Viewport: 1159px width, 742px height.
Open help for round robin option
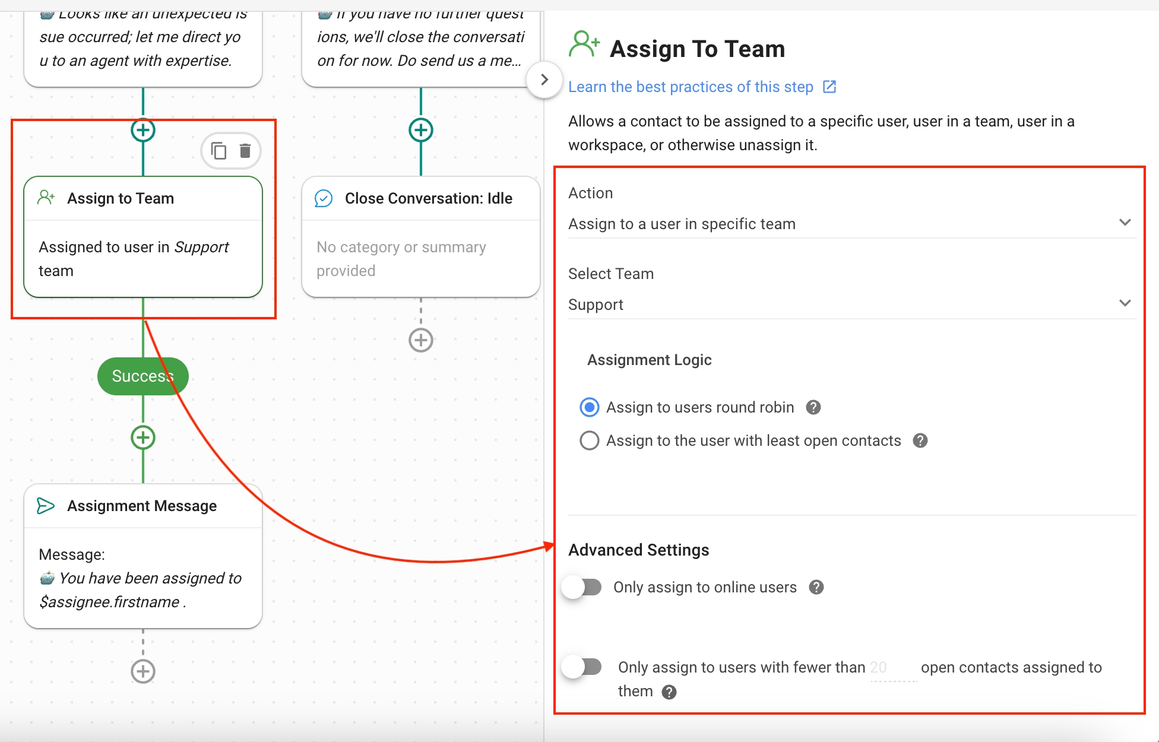(x=813, y=407)
